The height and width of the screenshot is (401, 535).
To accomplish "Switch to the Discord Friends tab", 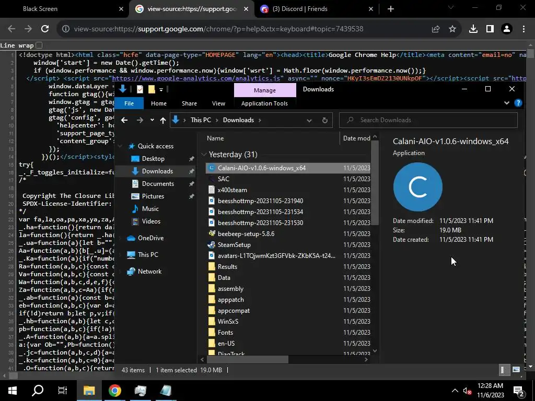I will point(316,9).
